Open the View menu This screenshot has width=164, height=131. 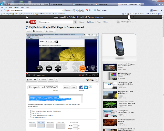click(11, 7)
